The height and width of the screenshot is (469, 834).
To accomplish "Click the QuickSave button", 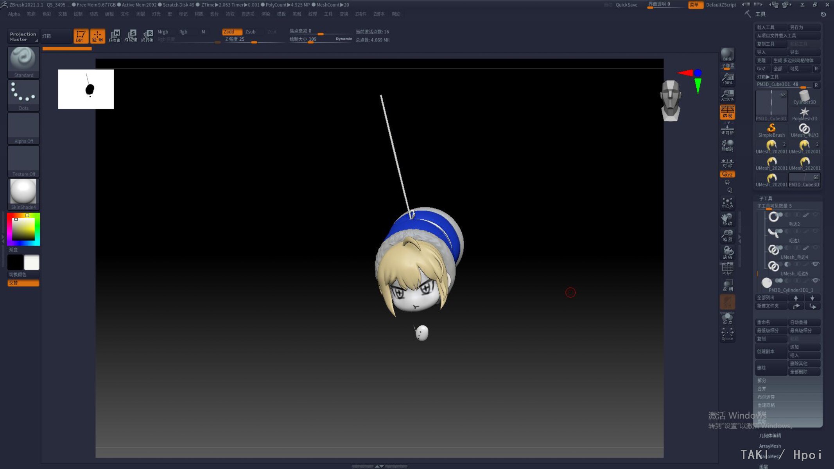I will pyautogui.click(x=626, y=5).
